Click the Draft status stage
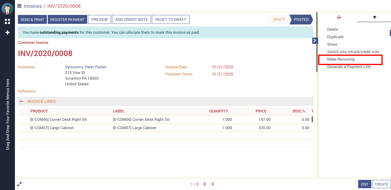Image resolution: width=391 pixels, height=190 pixels. click(x=278, y=19)
